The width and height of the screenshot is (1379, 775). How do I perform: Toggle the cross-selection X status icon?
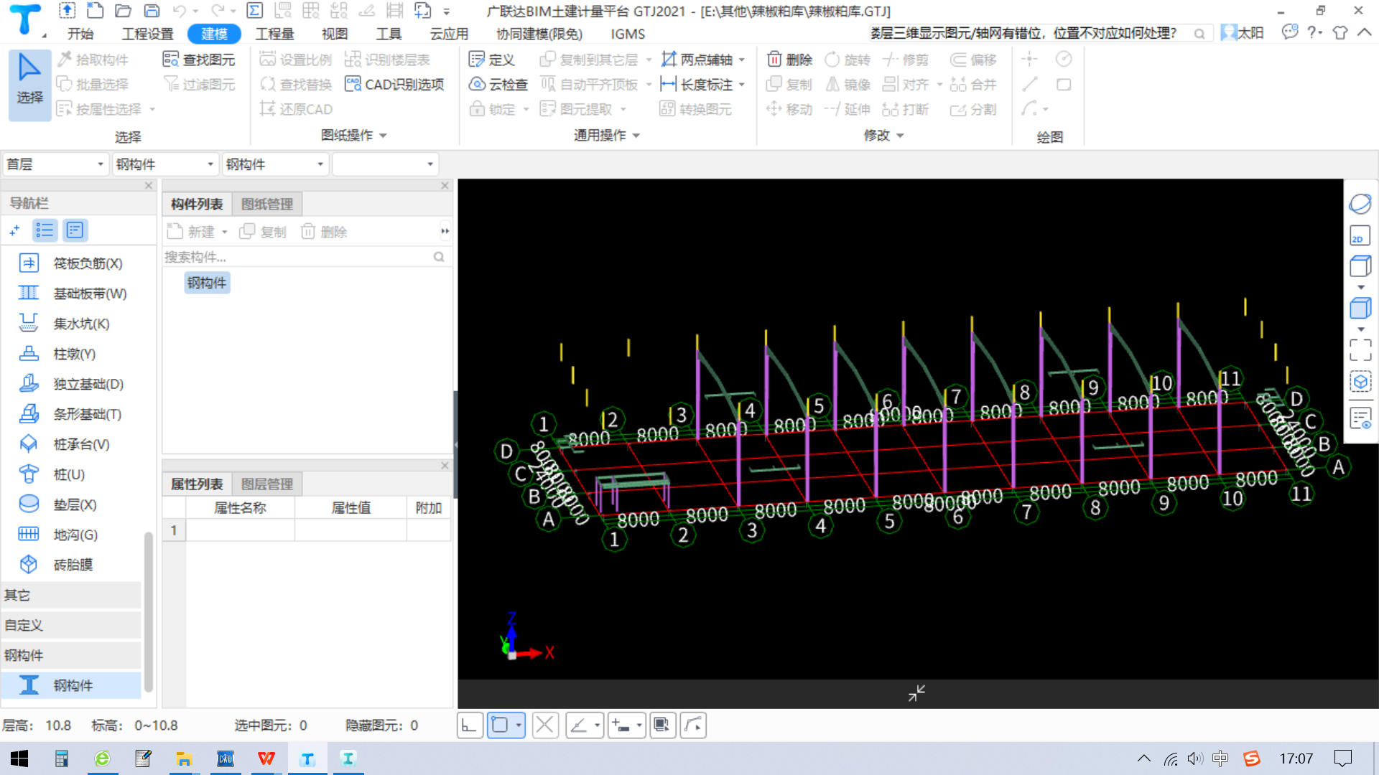[545, 725]
